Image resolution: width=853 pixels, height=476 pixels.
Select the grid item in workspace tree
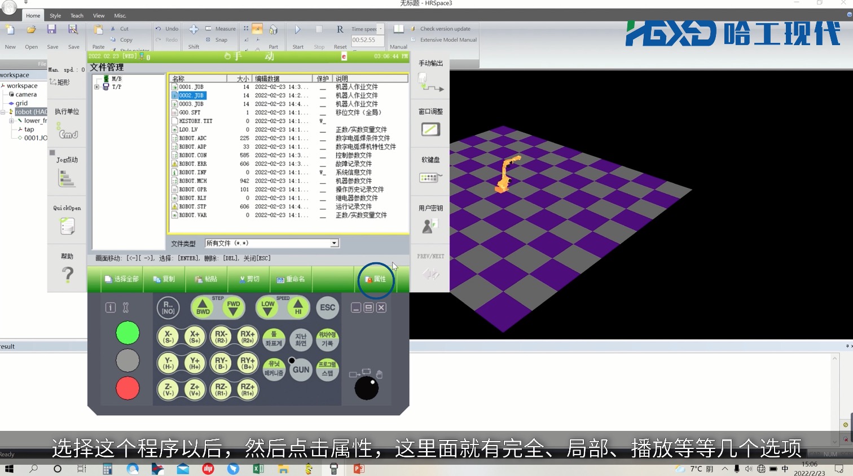tap(21, 103)
